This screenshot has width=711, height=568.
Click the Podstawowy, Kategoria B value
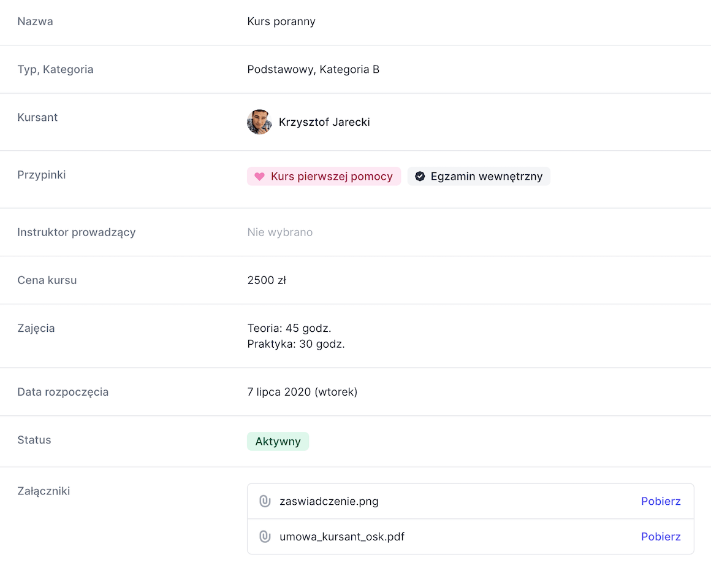pos(313,69)
